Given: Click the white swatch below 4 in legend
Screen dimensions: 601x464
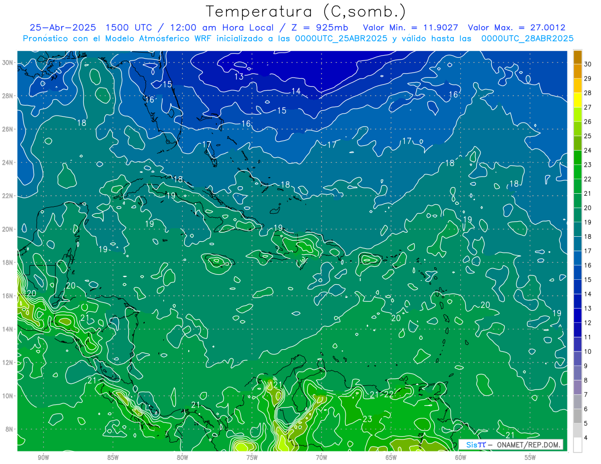Looking at the screenshot, I should coord(577,445).
